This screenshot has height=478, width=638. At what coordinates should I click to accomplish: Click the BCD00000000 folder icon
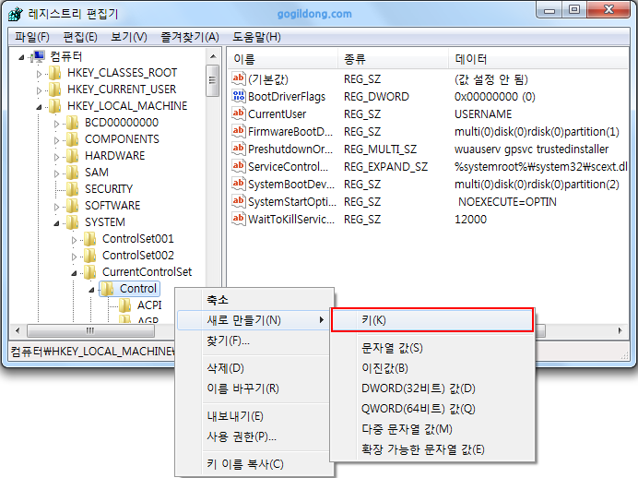tap(73, 123)
